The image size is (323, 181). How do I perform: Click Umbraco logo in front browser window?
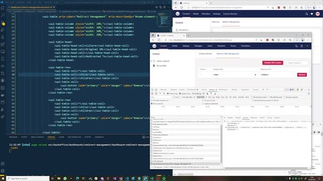point(154,46)
